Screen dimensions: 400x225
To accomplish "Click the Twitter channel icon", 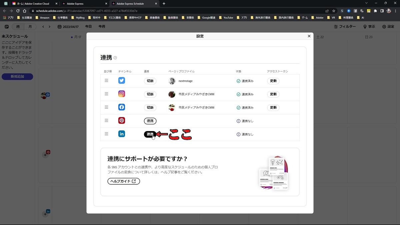I will tap(122, 81).
